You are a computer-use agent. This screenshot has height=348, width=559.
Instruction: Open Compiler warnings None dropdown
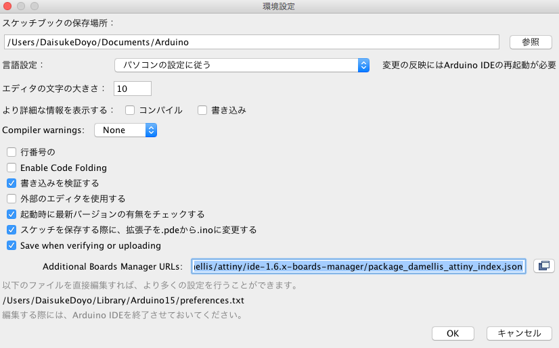pyautogui.click(x=125, y=130)
